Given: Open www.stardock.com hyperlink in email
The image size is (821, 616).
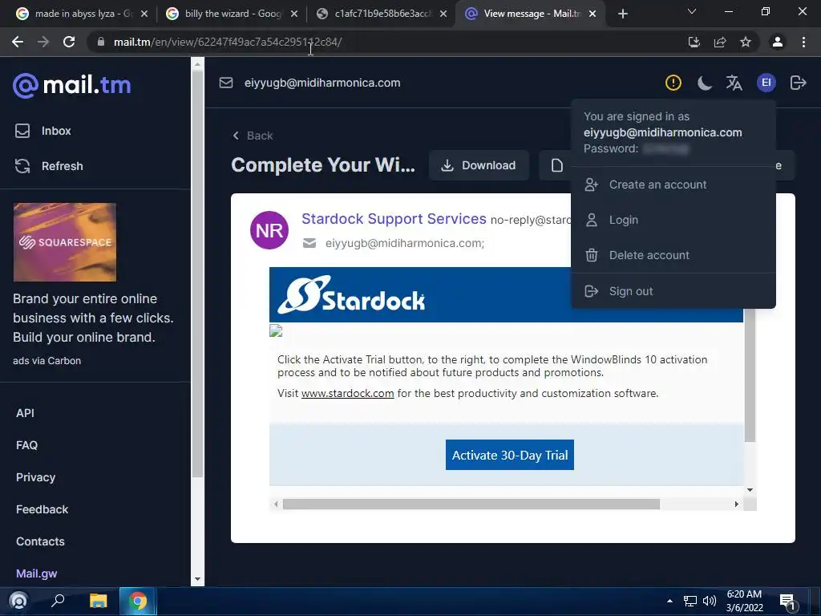Looking at the screenshot, I should coord(348,393).
